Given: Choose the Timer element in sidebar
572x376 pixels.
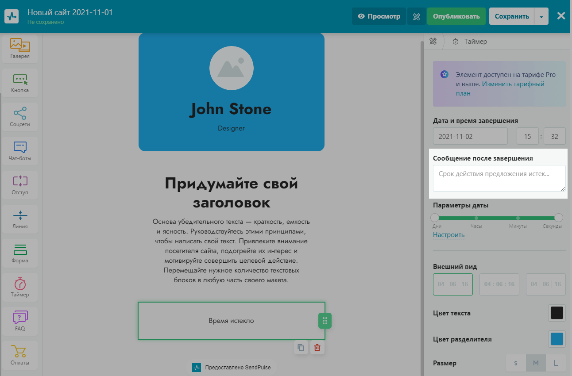Looking at the screenshot, I should [20, 287].
